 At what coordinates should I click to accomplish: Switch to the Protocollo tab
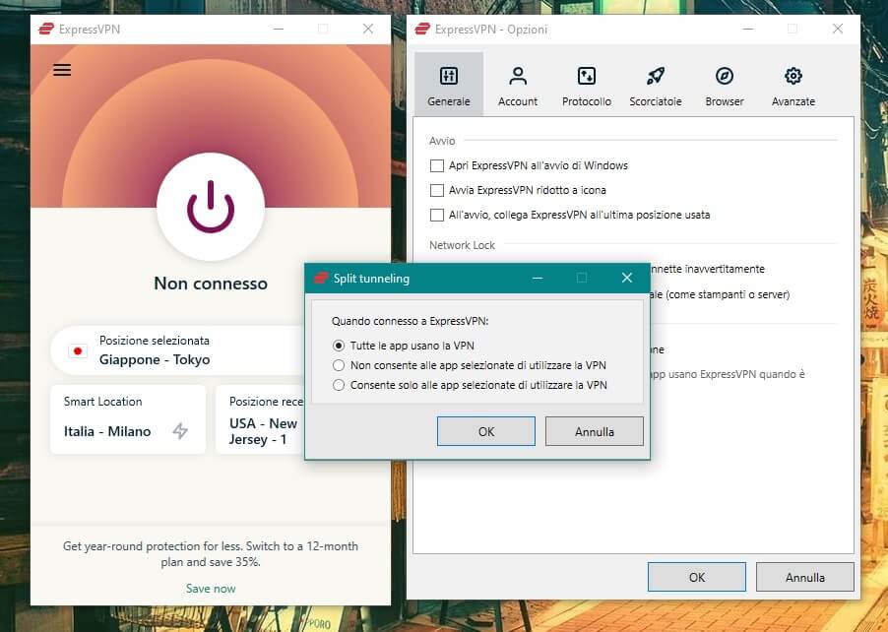click(x=587, y=85)
